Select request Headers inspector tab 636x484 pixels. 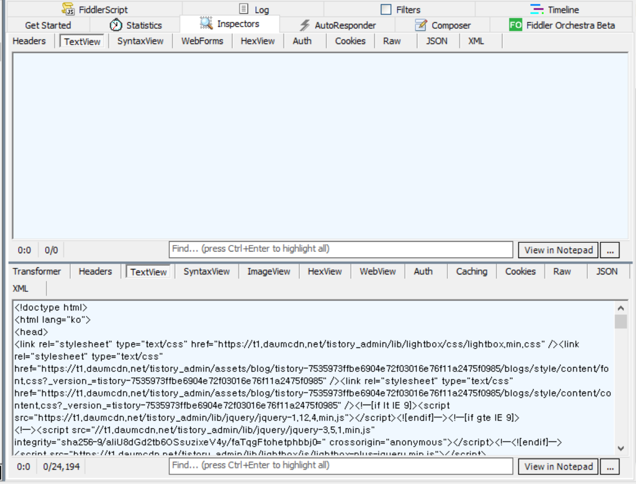29,41
